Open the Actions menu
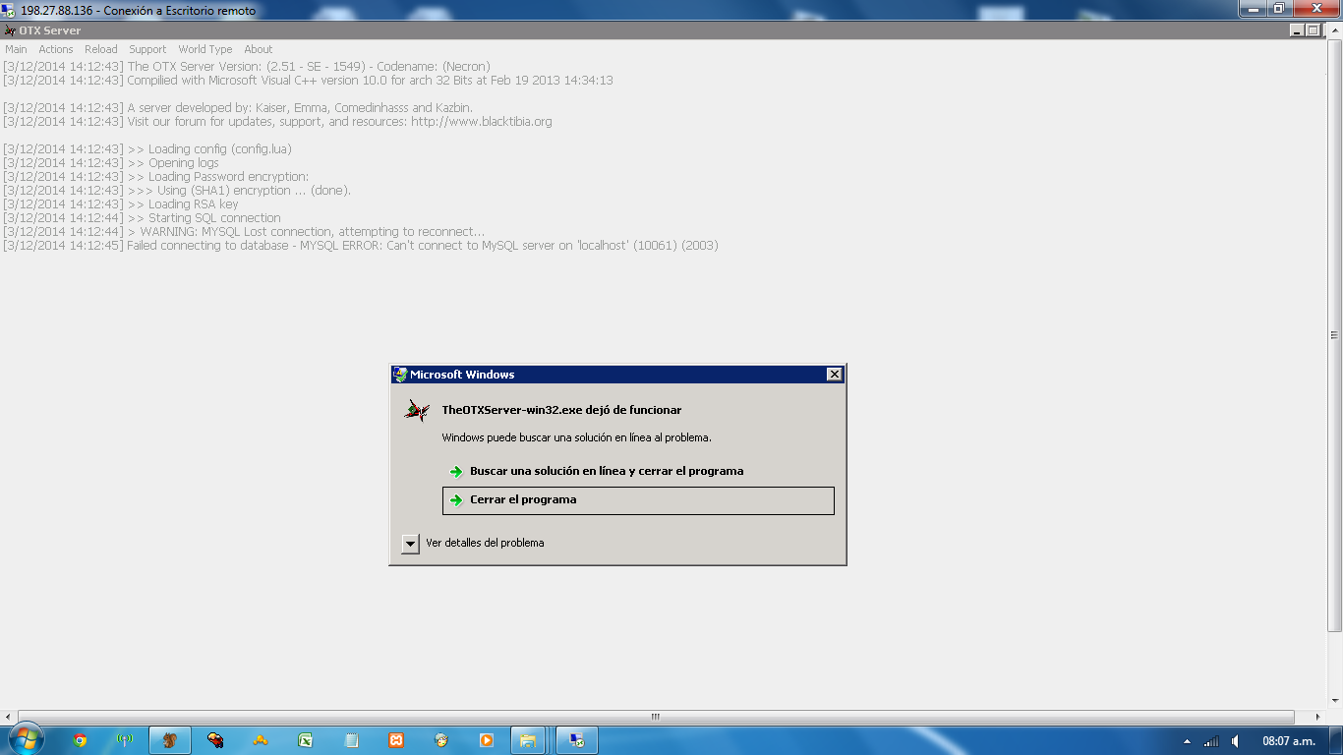 (56, 49)
